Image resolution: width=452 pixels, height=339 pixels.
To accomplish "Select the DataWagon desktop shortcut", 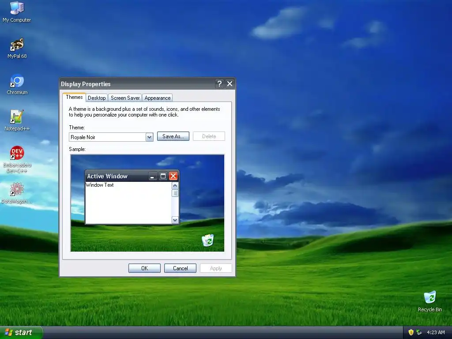I will click(17, 192).
